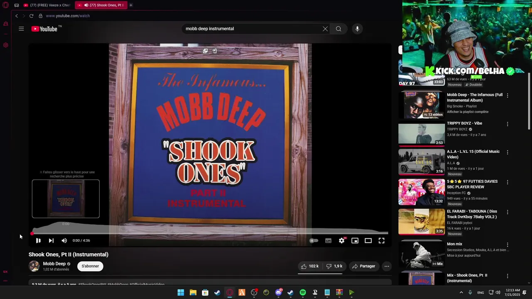The height and width of the screenshot is (299, 532).
Task: Pop out video with Opera detach icon
Action: 205,51
